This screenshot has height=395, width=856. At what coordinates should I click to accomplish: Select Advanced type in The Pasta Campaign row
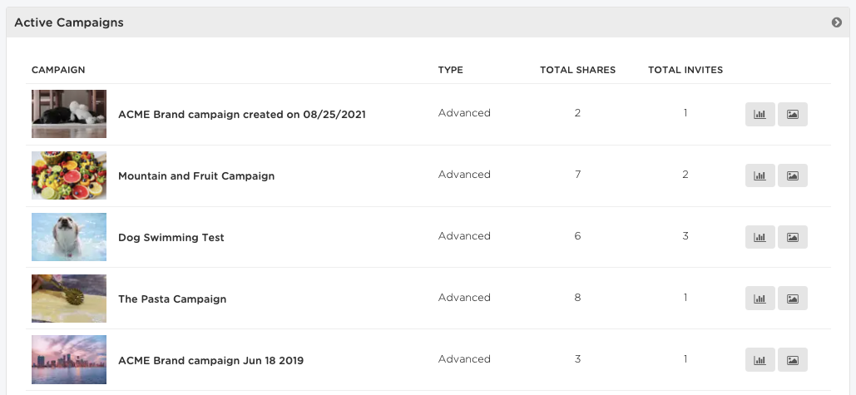point(464,298)
